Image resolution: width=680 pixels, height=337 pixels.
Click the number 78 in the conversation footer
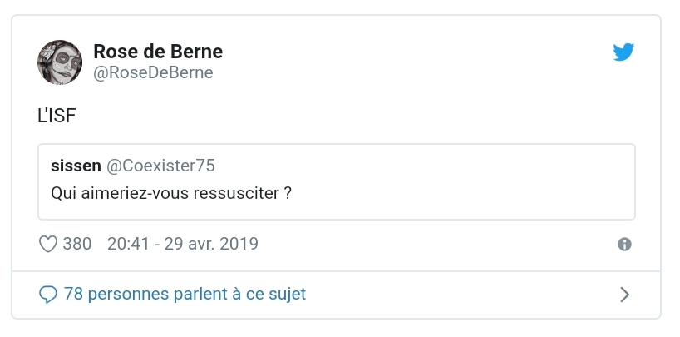click(x=72, y=294)
